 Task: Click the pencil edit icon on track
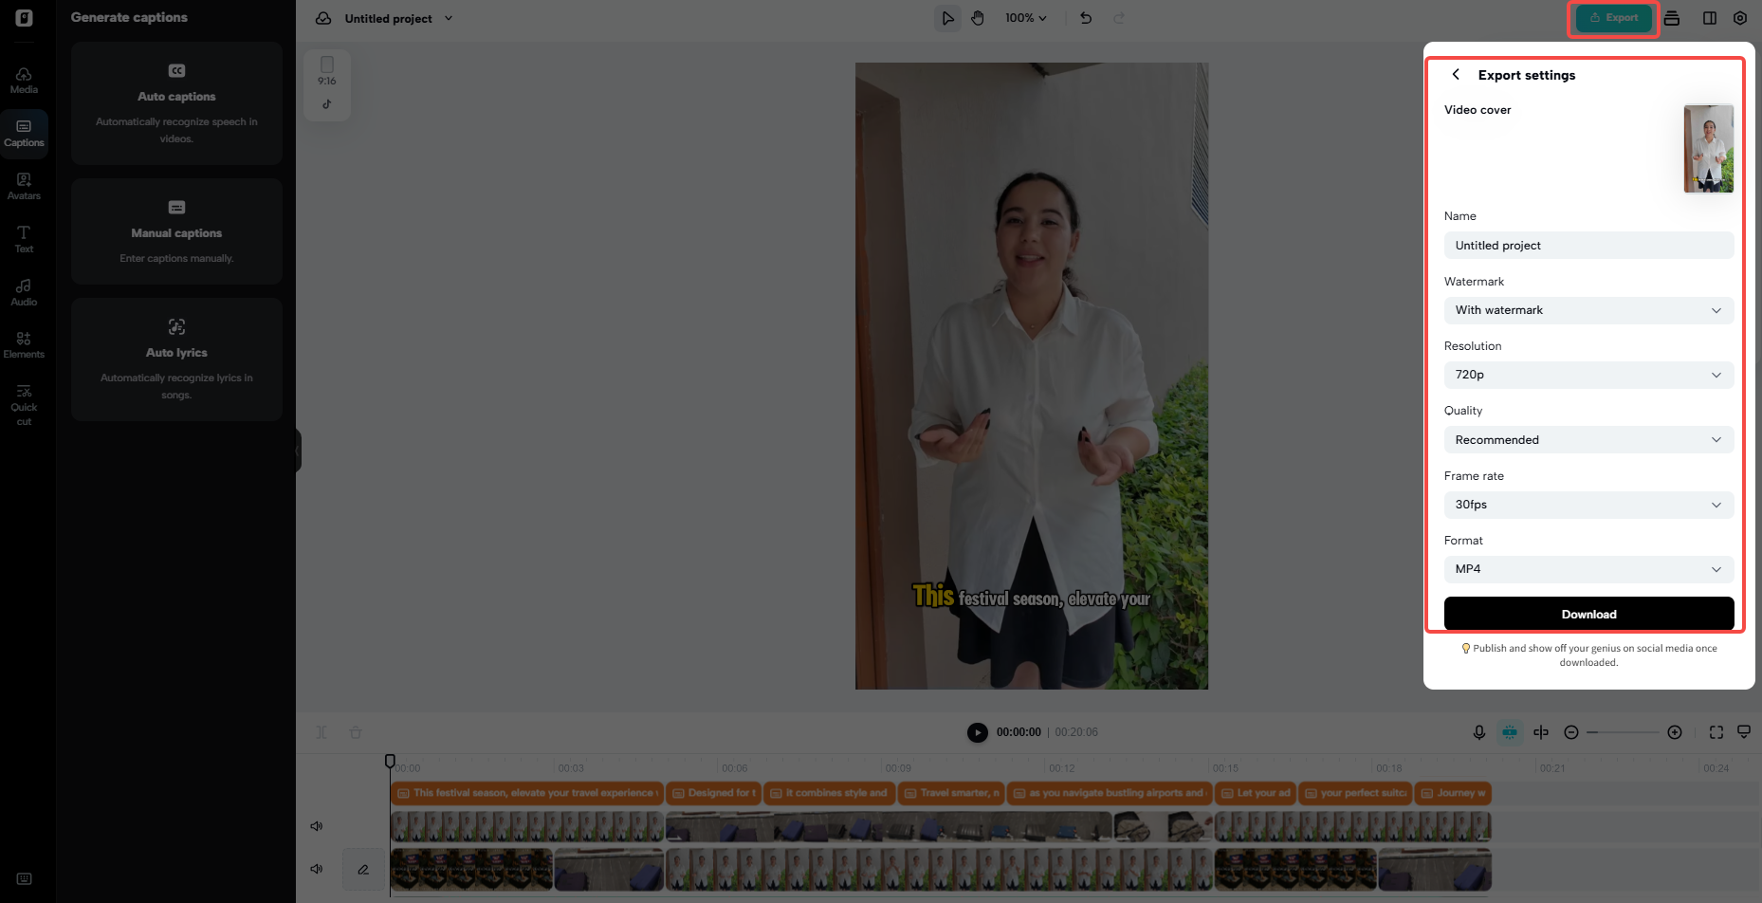363,870
